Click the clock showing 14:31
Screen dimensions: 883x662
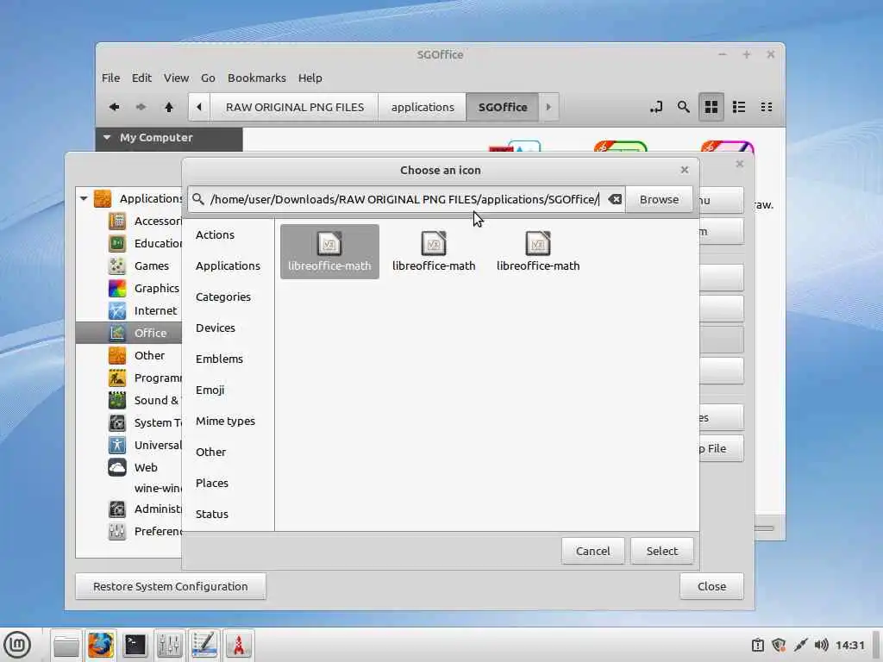849,645
